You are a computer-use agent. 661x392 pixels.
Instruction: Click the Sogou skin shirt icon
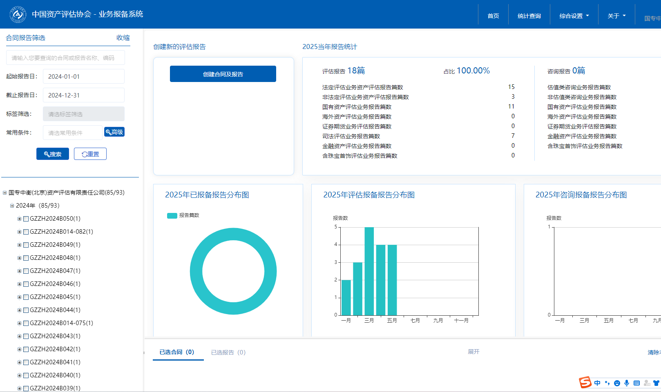(x=656, y=383)
